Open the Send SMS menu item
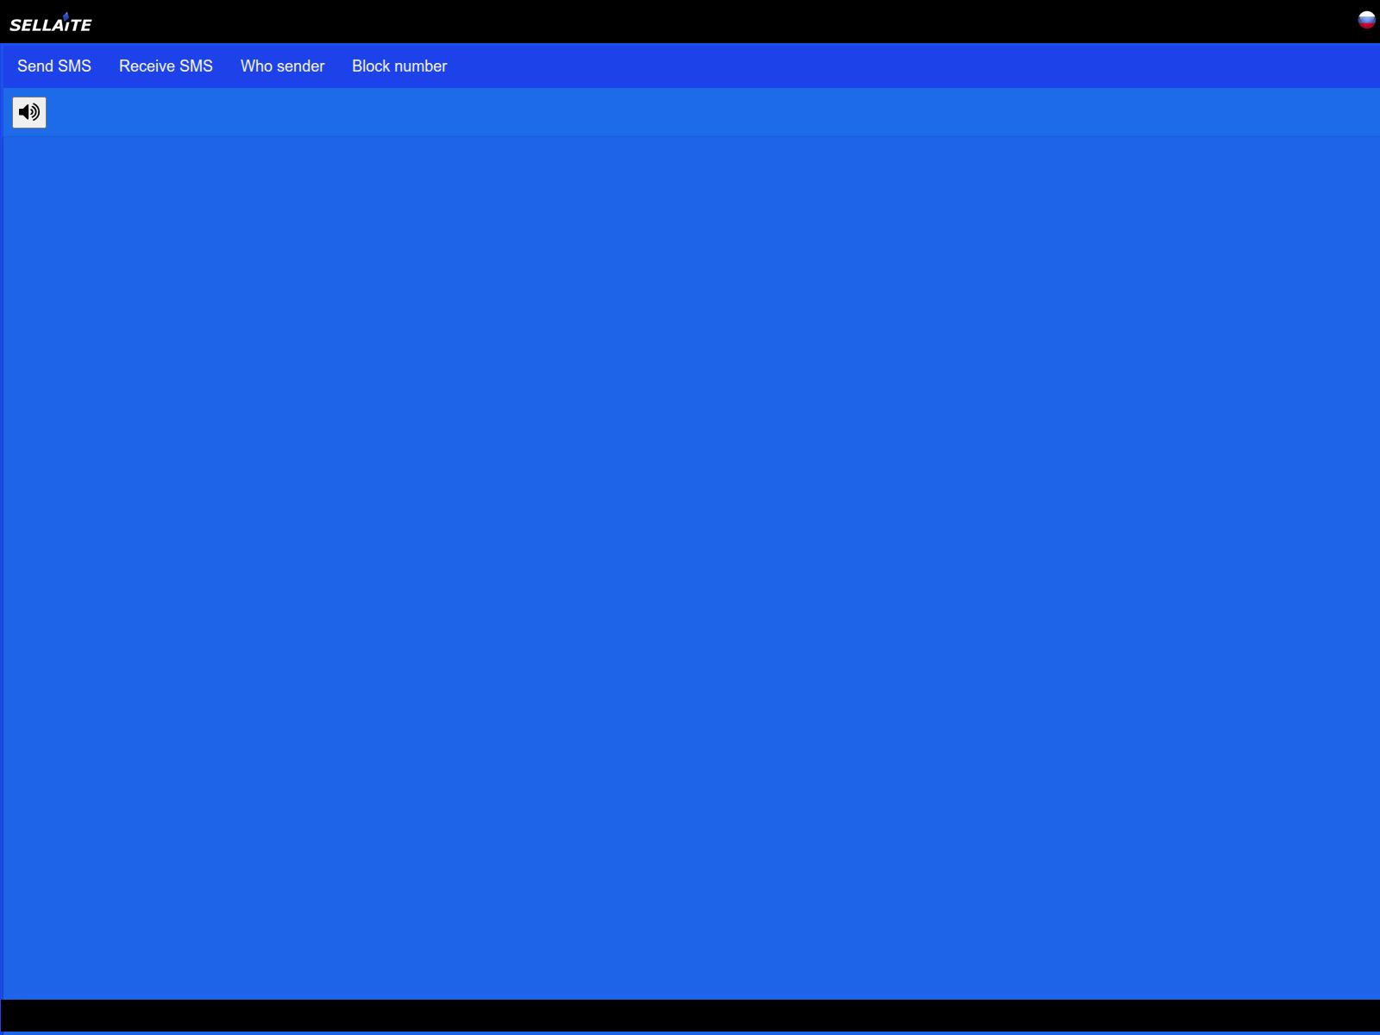Viewport: 1380px width, 1035px height. 54,66
